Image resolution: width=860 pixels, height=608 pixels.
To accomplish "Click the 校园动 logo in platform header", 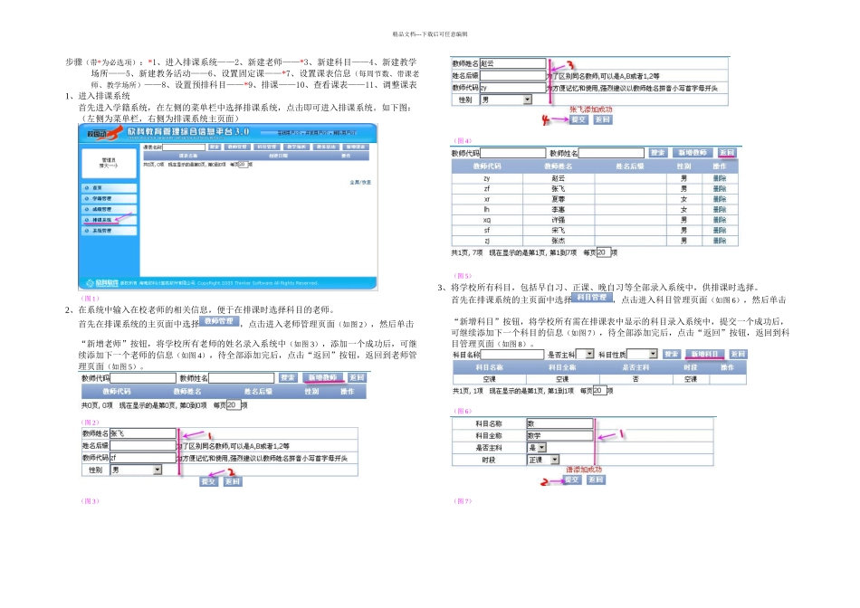I will tap(104, 133).
